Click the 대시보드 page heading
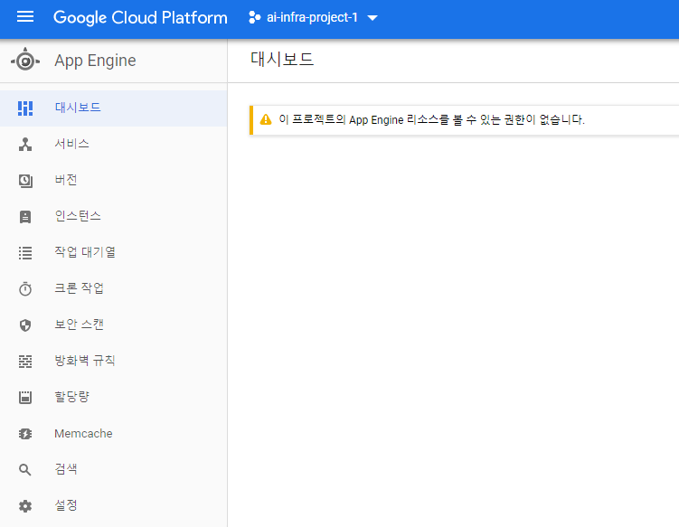This screenshot has width=679, height=527. tap(282, 60)
